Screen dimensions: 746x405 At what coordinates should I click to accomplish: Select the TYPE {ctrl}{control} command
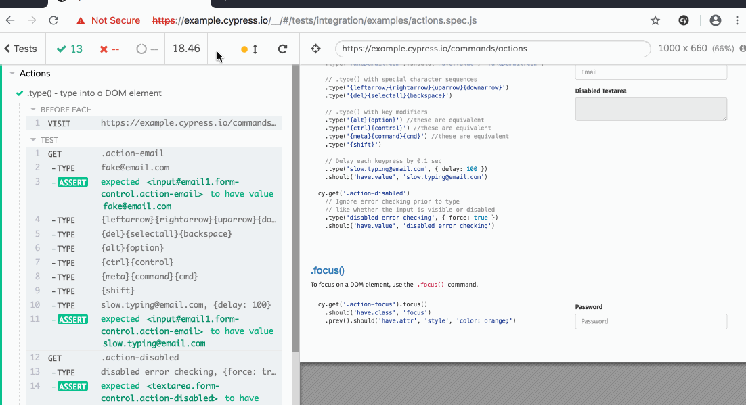[x=154, y=263]
